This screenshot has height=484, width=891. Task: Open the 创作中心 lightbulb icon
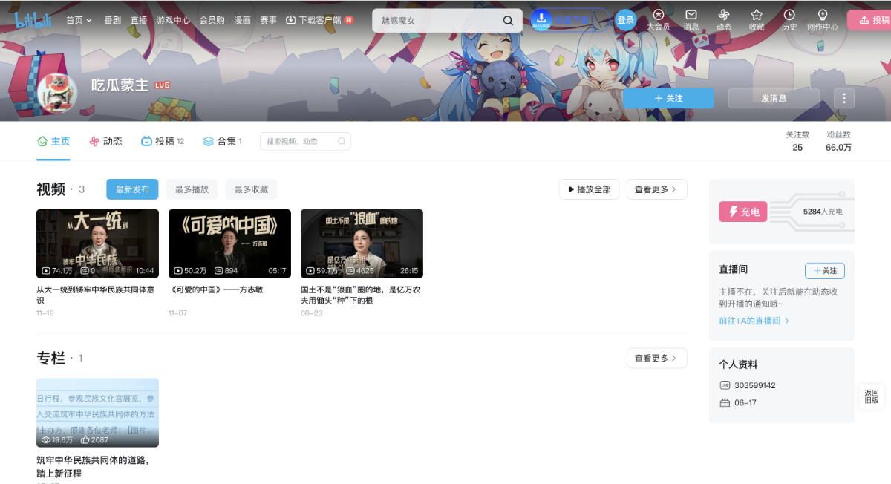pyautogui.click(x=822, y=15)
